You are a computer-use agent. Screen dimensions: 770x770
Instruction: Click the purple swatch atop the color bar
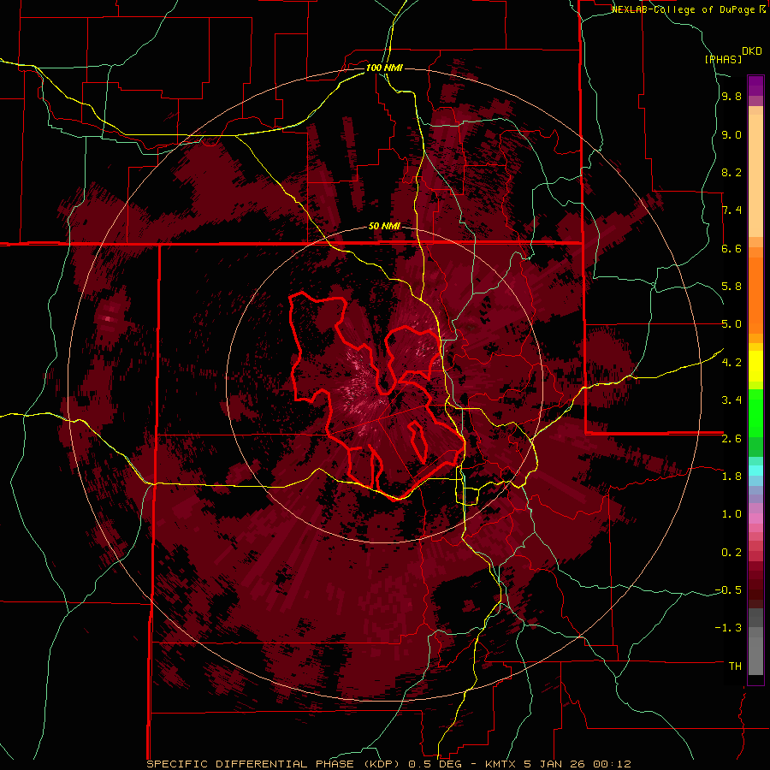(x=755, y=86)
